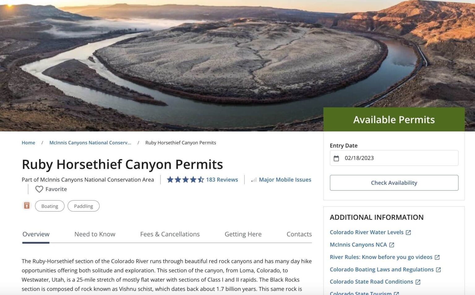This screenshot has width=475, height=295.
Task: Select the Getting Here tab
Action: pos(243,234)
